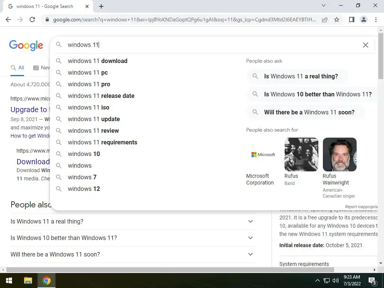Expand Is Windows 10 better than Windows 11? question
Screen dimensions: 384x288
point(132,238)
